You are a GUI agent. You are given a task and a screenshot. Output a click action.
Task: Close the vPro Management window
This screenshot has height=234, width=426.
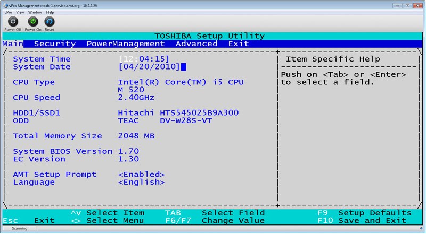pos(418,6)
